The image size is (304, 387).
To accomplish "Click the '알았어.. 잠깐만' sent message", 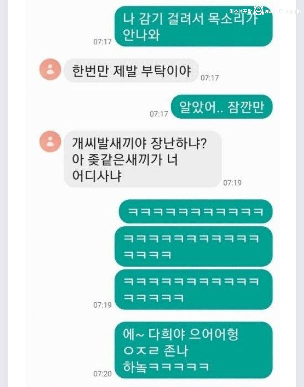I will point(222,107).
